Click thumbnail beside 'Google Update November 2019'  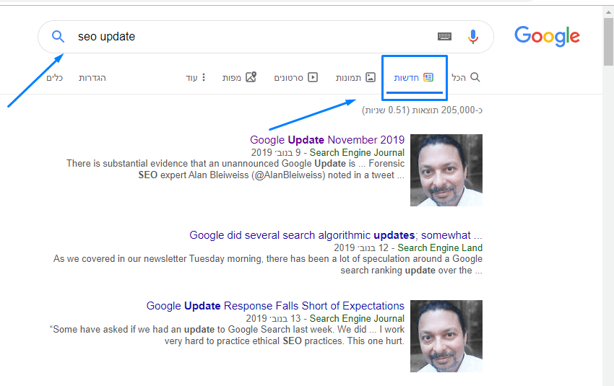(446, 170)
